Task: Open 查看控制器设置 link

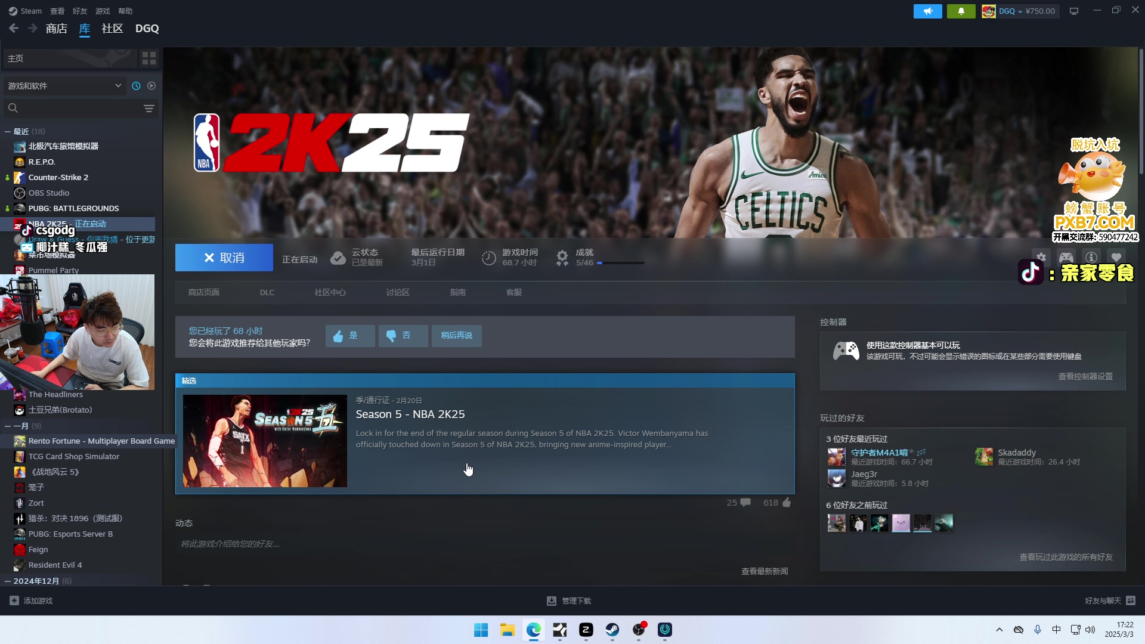Action: click(x=1085, y=376)
